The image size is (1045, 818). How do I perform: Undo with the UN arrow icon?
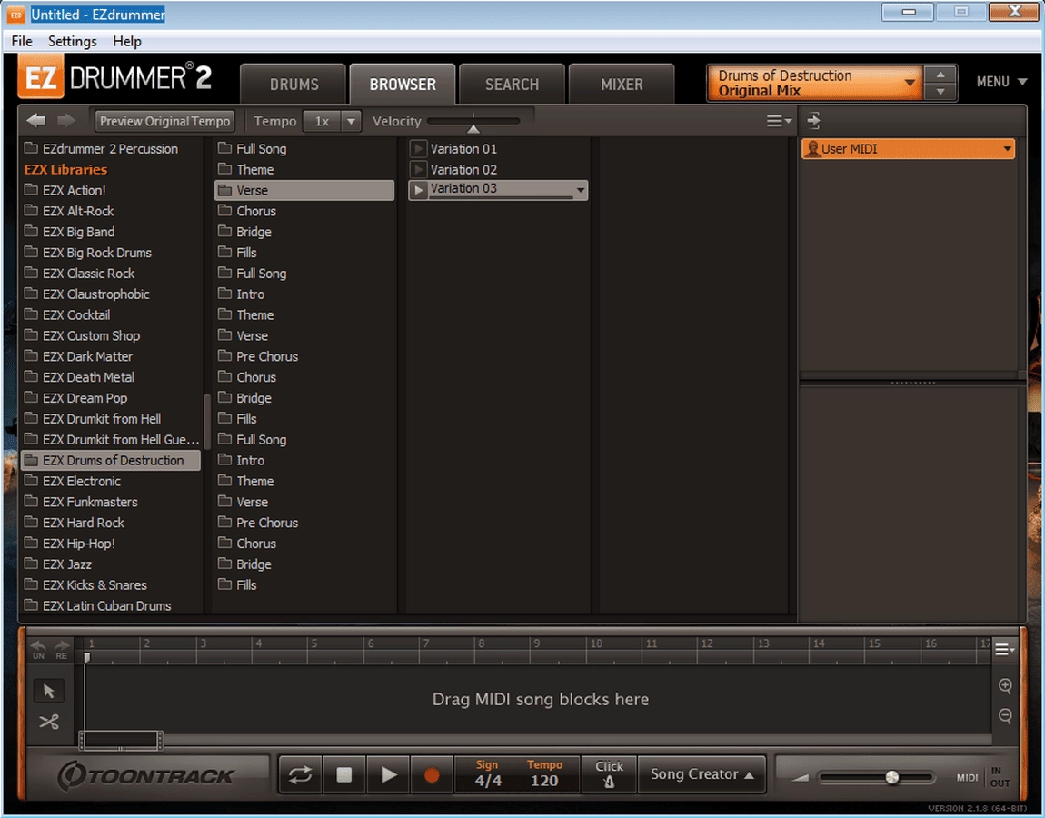(x=38, y=649)
